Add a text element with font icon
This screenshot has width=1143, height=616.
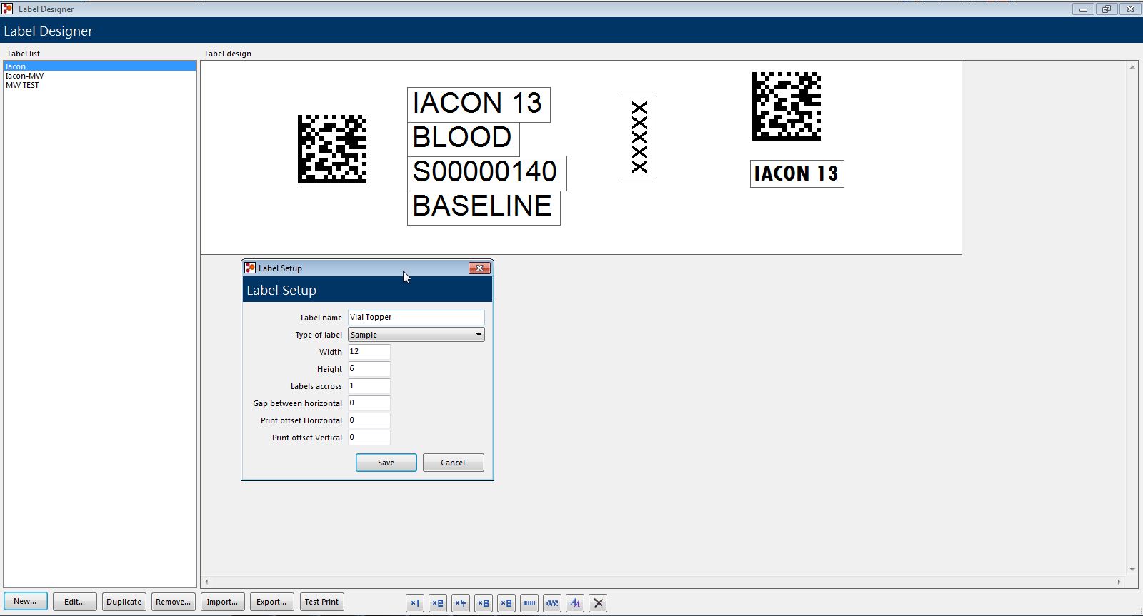click(x=575, y=603)
